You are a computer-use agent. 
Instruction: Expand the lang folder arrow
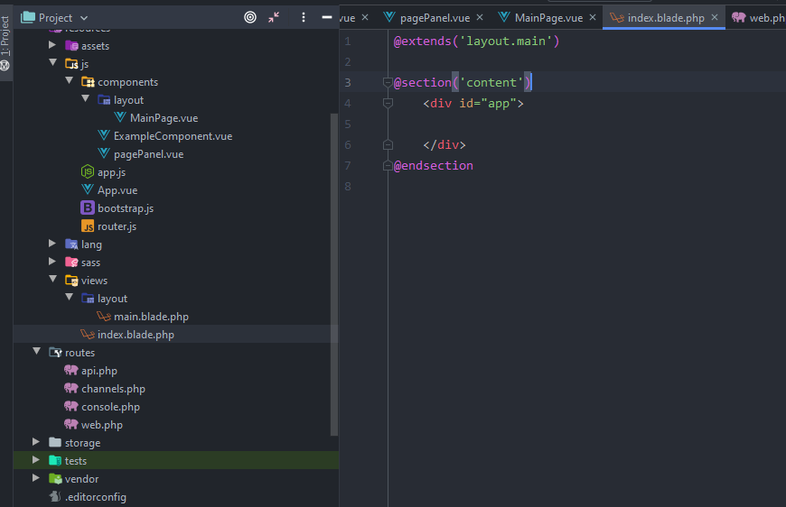(x=52, y=244)
